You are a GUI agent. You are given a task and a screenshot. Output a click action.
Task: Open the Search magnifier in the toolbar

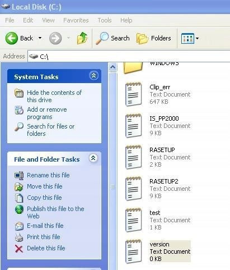pyautogui.click(x=102, y=38)
